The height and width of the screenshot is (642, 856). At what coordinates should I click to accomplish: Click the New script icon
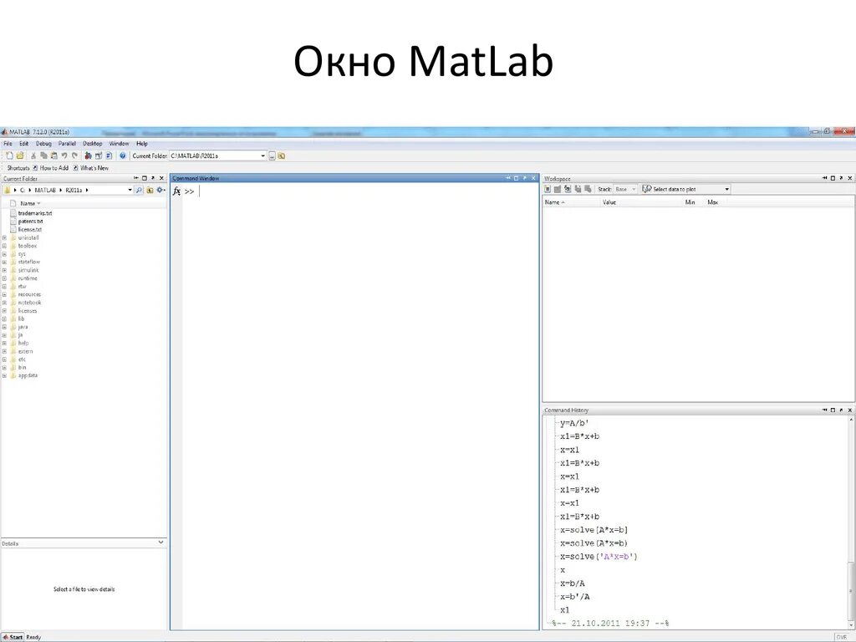point(9,155)
